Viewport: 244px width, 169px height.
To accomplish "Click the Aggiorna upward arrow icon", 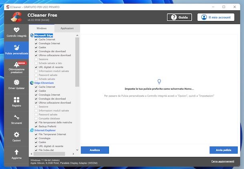I will 16,152.
